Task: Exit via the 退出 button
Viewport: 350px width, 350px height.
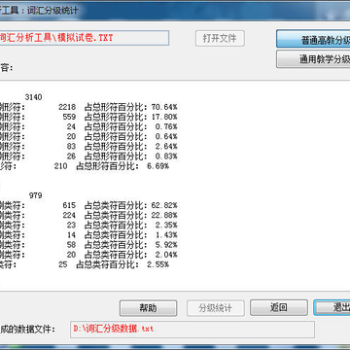Action: [x=332, y=308]
